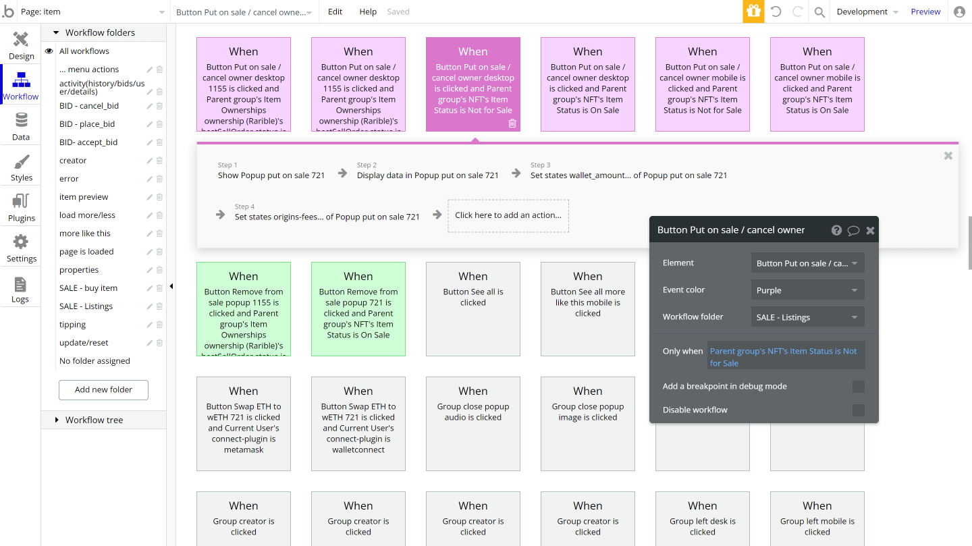Switch to the Data panel
972x546 pixels.
21,126
